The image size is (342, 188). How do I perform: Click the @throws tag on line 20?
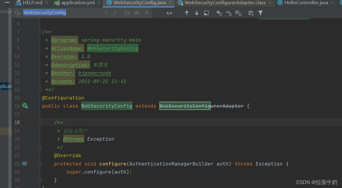point(73,139)
